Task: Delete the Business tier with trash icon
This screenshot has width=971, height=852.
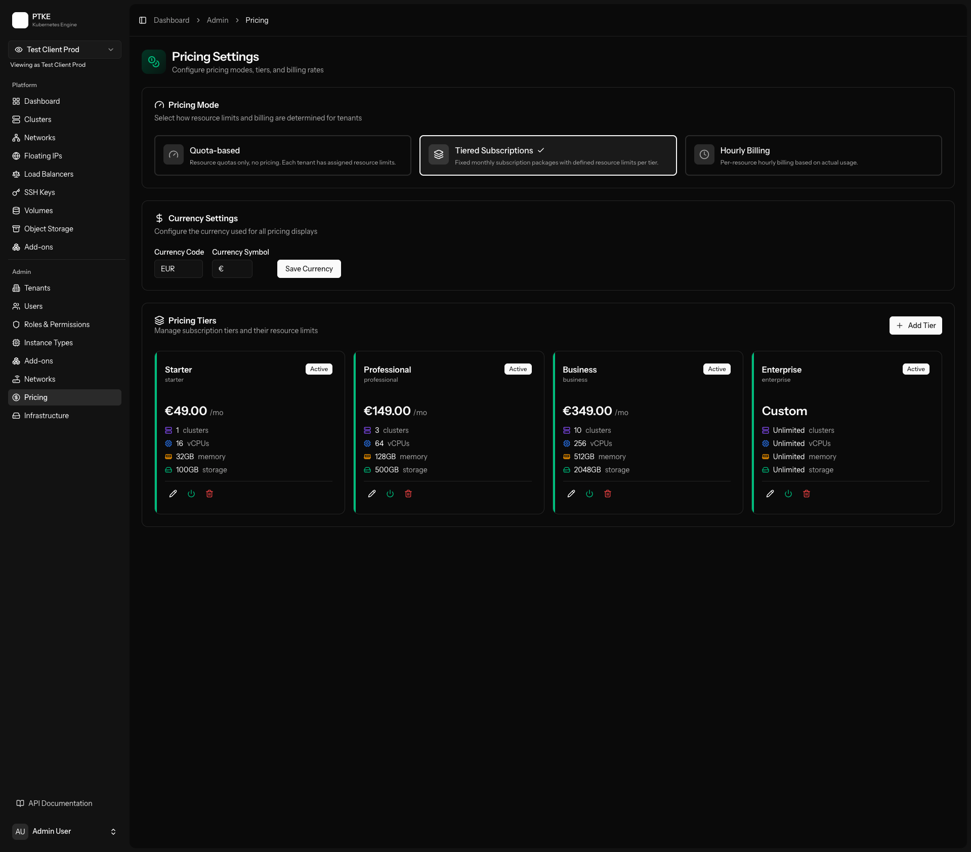Action: pos(607,494)
